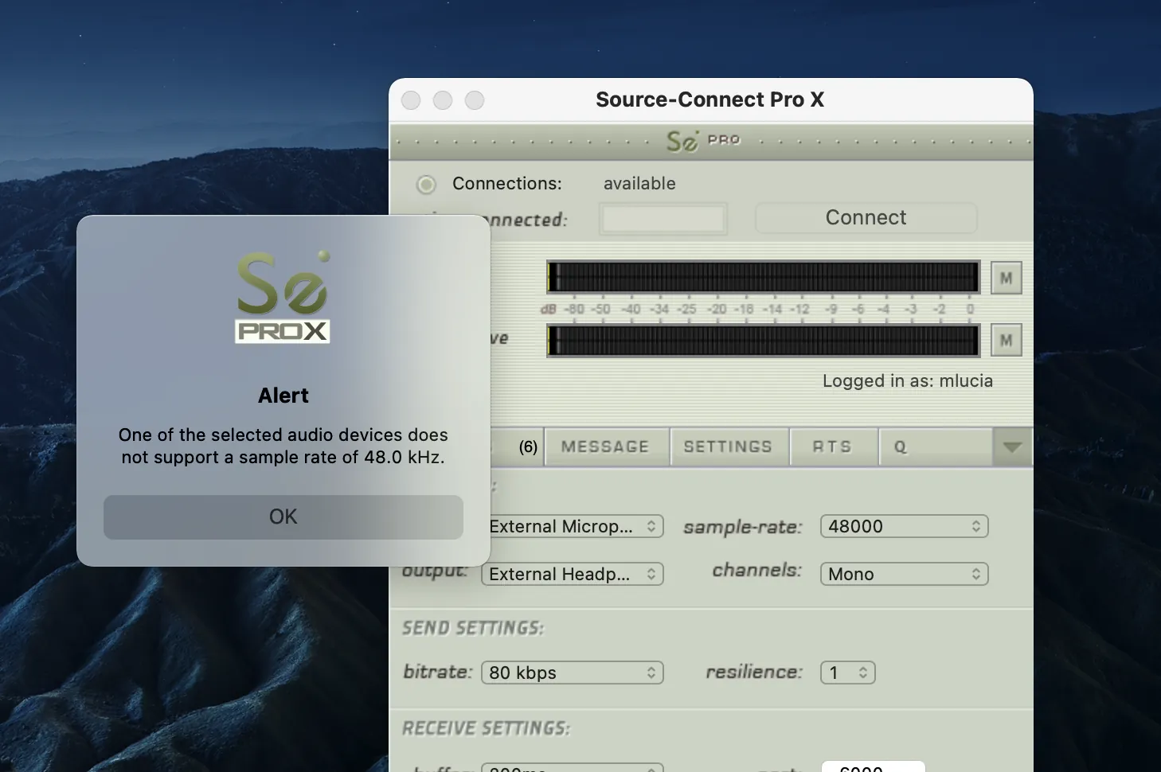
Task: Open the MESSAGE tab
Action: [x=605, y=446]
